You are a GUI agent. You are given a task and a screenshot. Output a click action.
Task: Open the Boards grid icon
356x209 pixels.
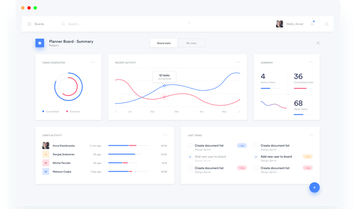coord(29,24)
